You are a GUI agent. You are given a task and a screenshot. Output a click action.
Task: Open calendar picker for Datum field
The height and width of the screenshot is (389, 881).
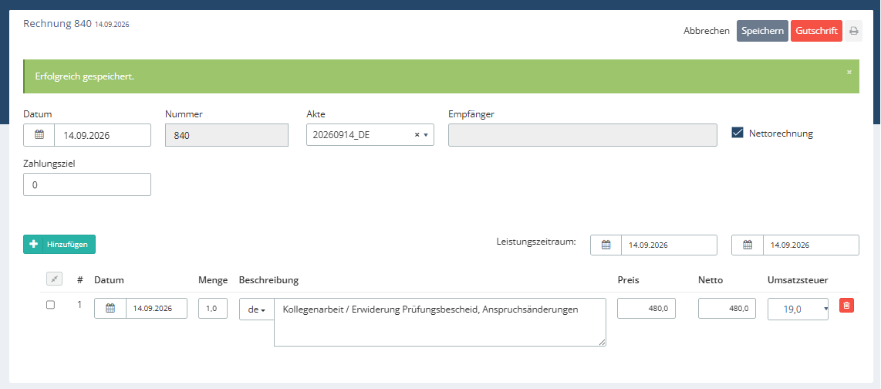tap(39, 135)
